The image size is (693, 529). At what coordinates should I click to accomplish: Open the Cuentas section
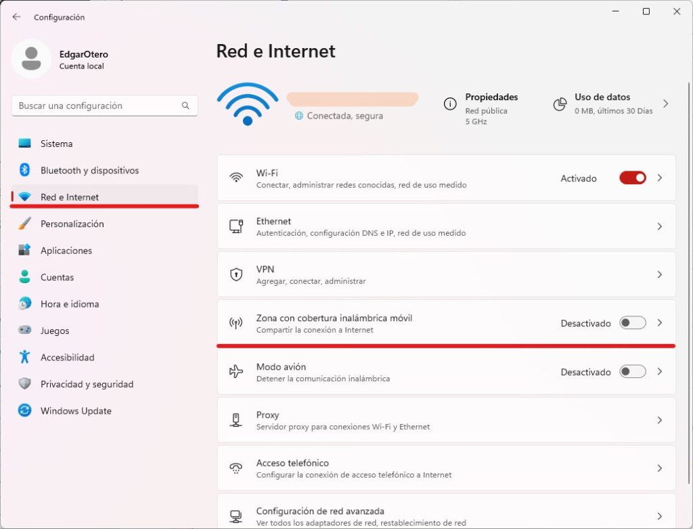click(105, 277)
